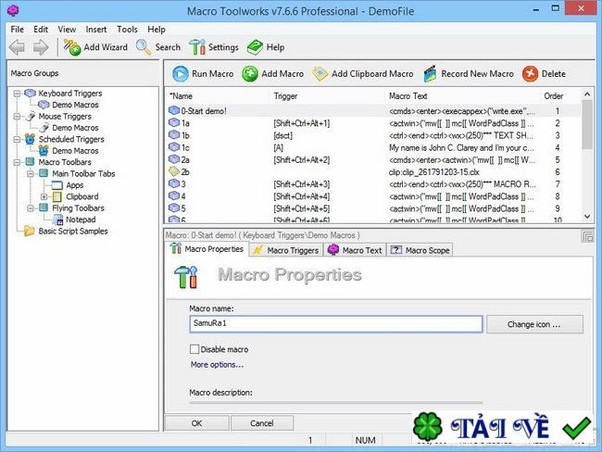
Task: Open the Edit menu
Action: pyautogui.click(x=41, y=30)
